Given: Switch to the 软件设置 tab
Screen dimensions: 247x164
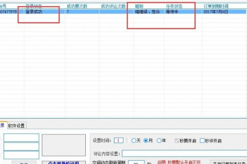Looking at the screenshot, I should 17,125.
